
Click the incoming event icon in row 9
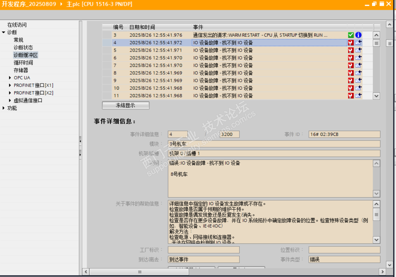pos(358,81)
